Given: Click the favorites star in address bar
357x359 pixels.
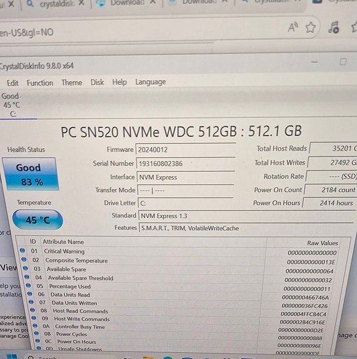Looking at the screenshot, I should tap(311, 27).
